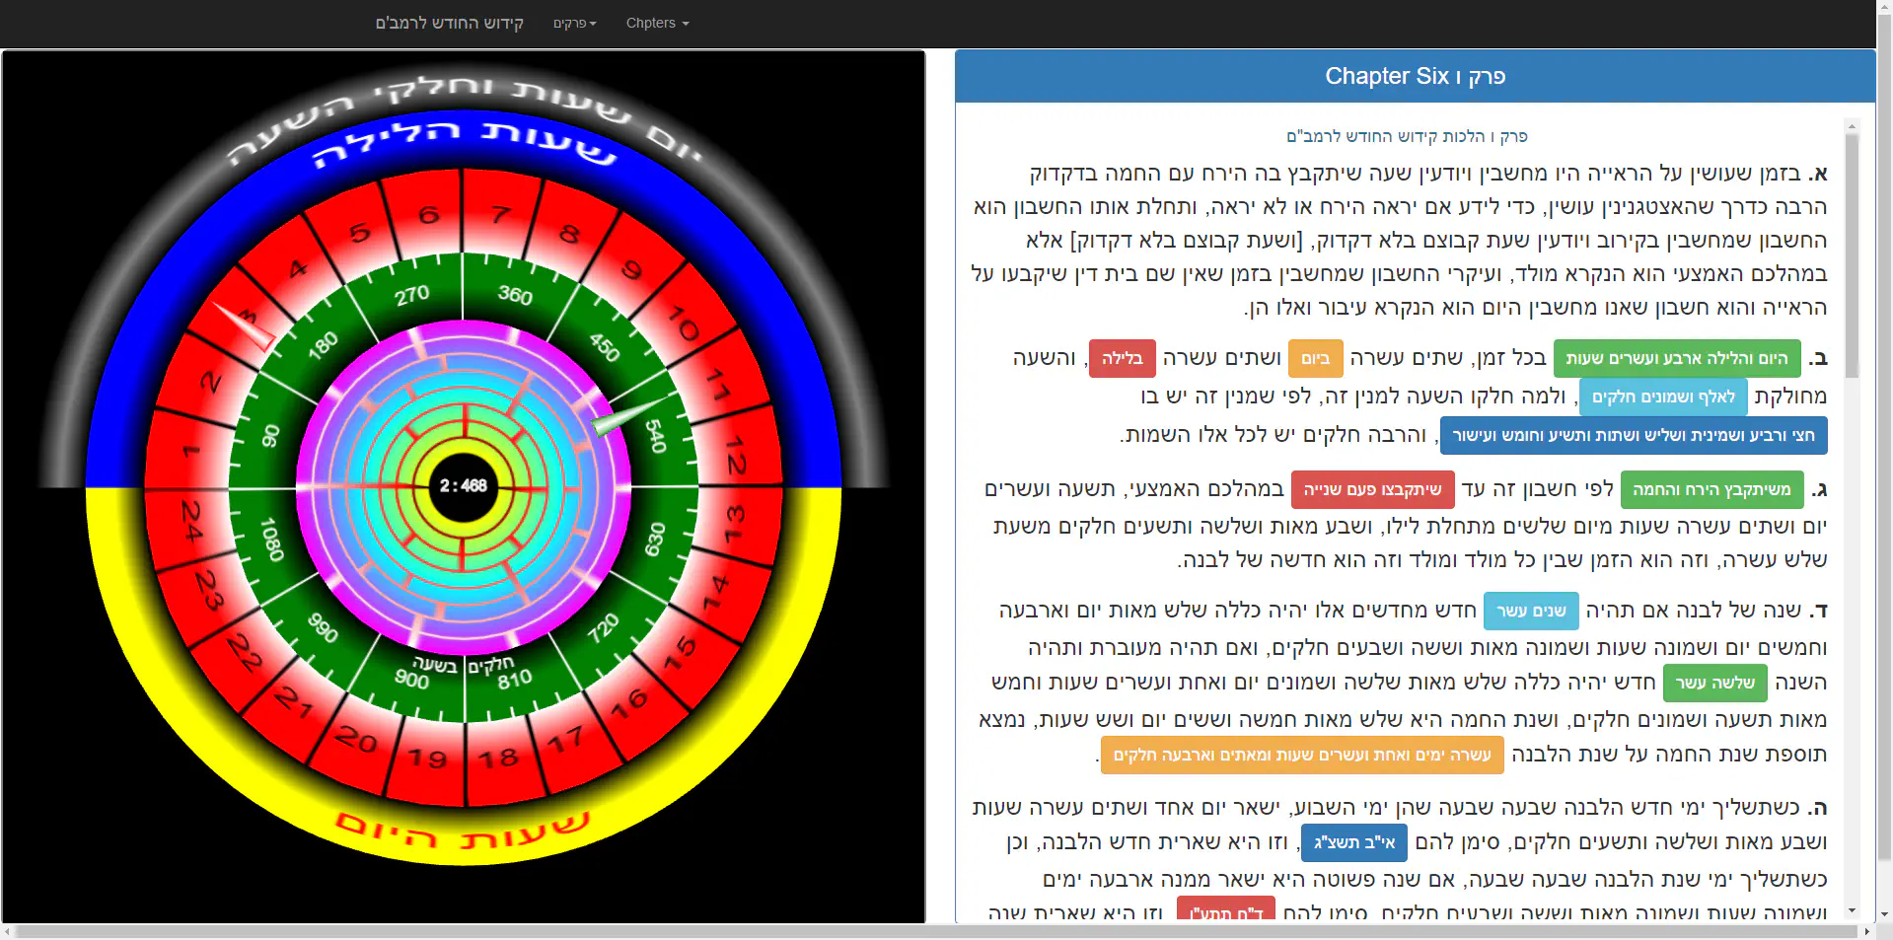Click the Chapter Six panel header
Screen dimensions: 1893x940
point(1415,76)
